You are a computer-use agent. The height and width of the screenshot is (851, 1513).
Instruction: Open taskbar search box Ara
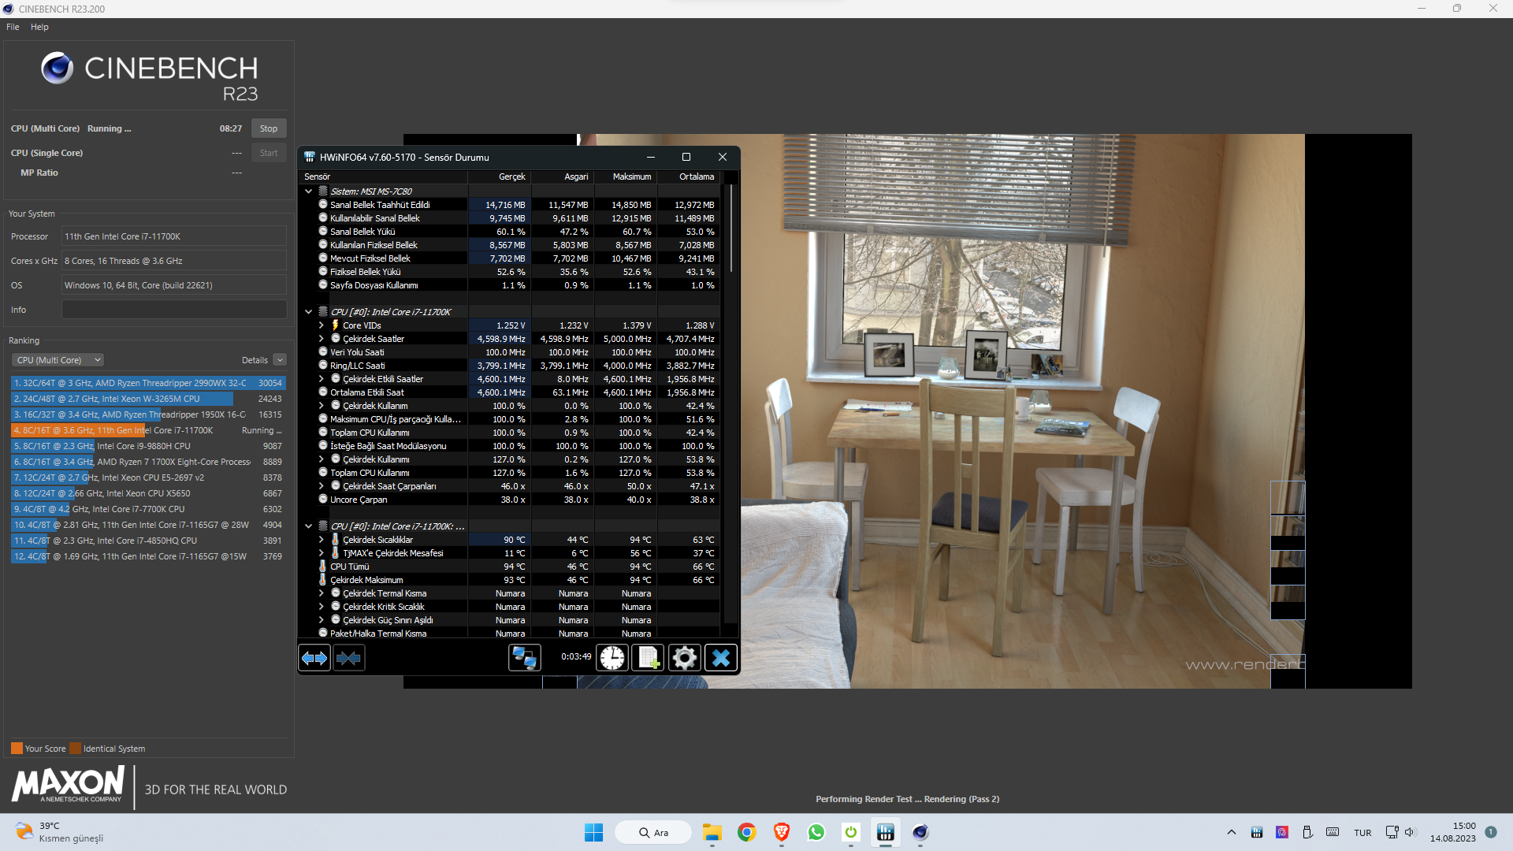pyautogui.click(x=653, y=832)
